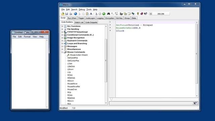Image resolution: width=215 pixels, height=121 pixels.
Task: Click the Print toolbar icon
Action: tap(71, 14)
